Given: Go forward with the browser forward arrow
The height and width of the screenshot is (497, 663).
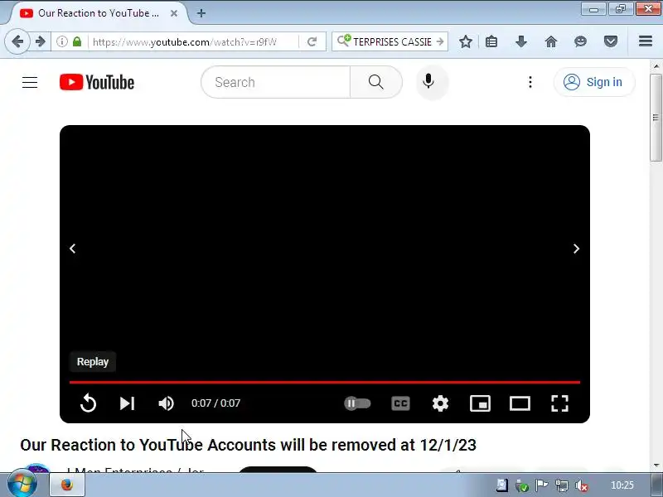Looking at the screenshot, I should (x=41, y=41).
